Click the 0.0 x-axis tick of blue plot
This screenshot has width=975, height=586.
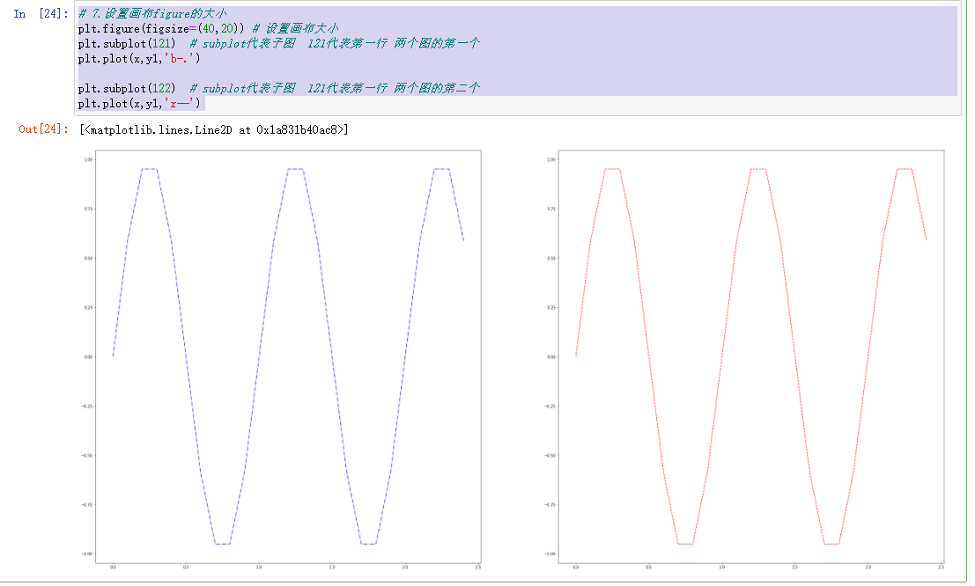point(113,568)
